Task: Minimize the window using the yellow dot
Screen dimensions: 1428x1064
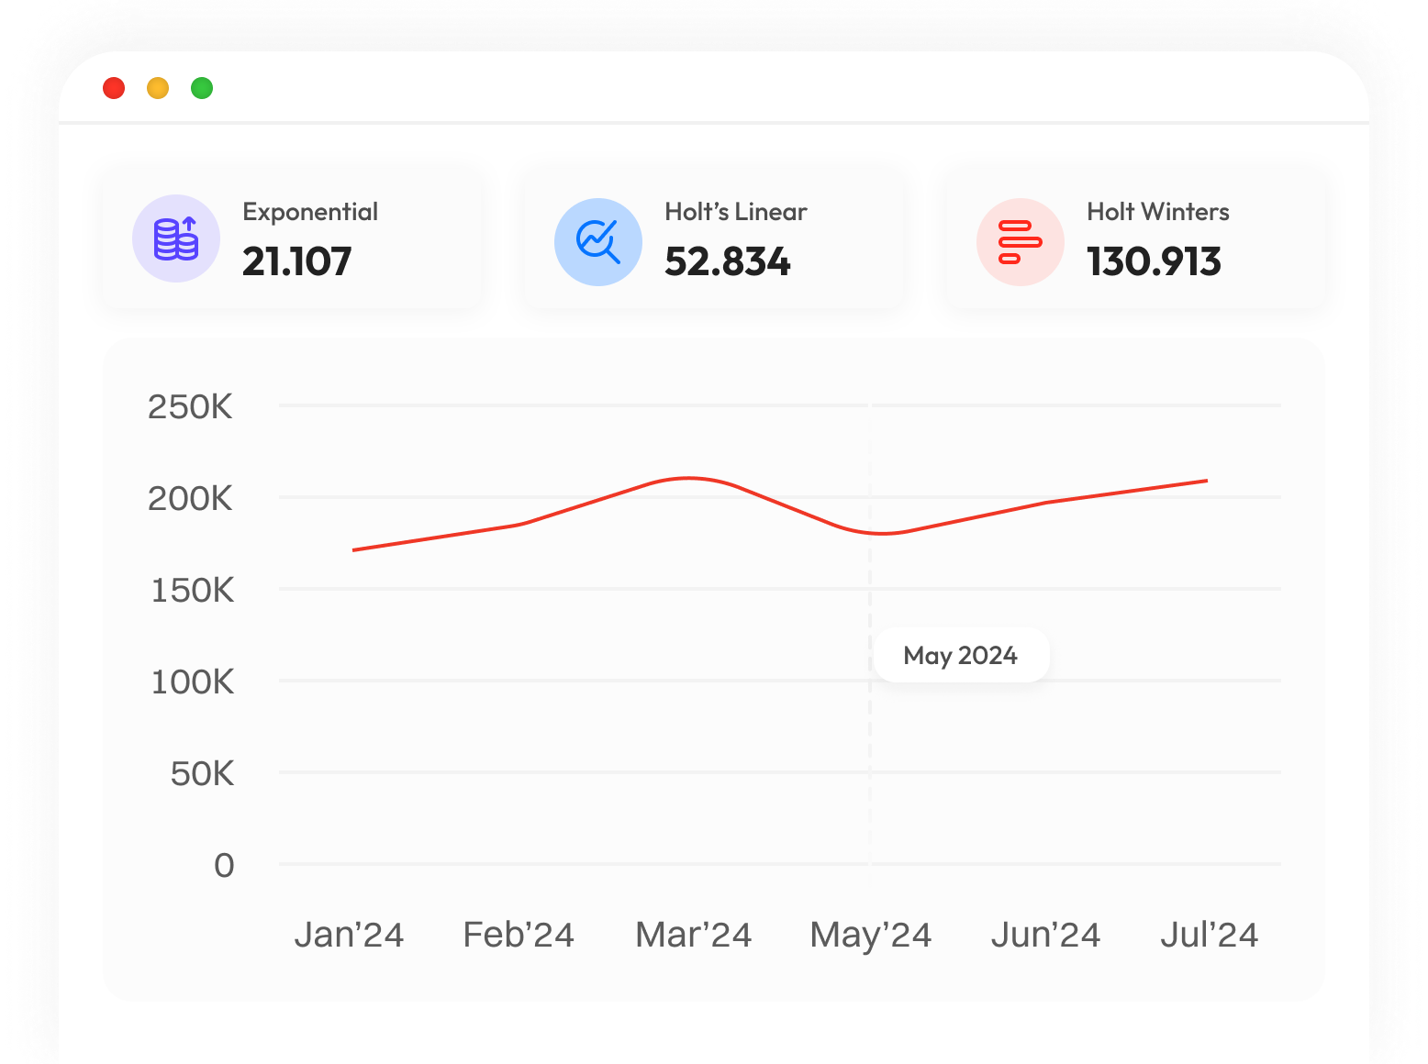Action: (x=158, y=88)
